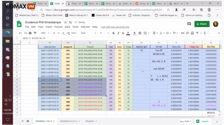Open Last edit was seconds ago link
Image resolution: width=224 pixels, height=125 pixels.
(x=115, y=27)
